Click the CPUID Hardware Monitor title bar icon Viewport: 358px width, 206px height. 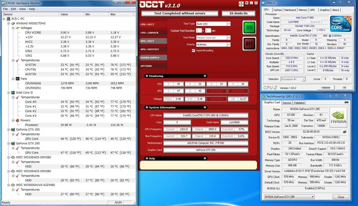3,3
